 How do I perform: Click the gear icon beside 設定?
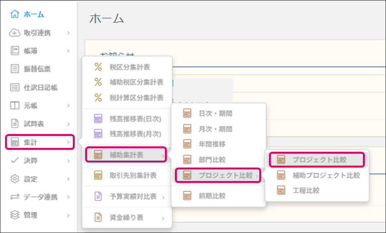[x=15, y=179]
